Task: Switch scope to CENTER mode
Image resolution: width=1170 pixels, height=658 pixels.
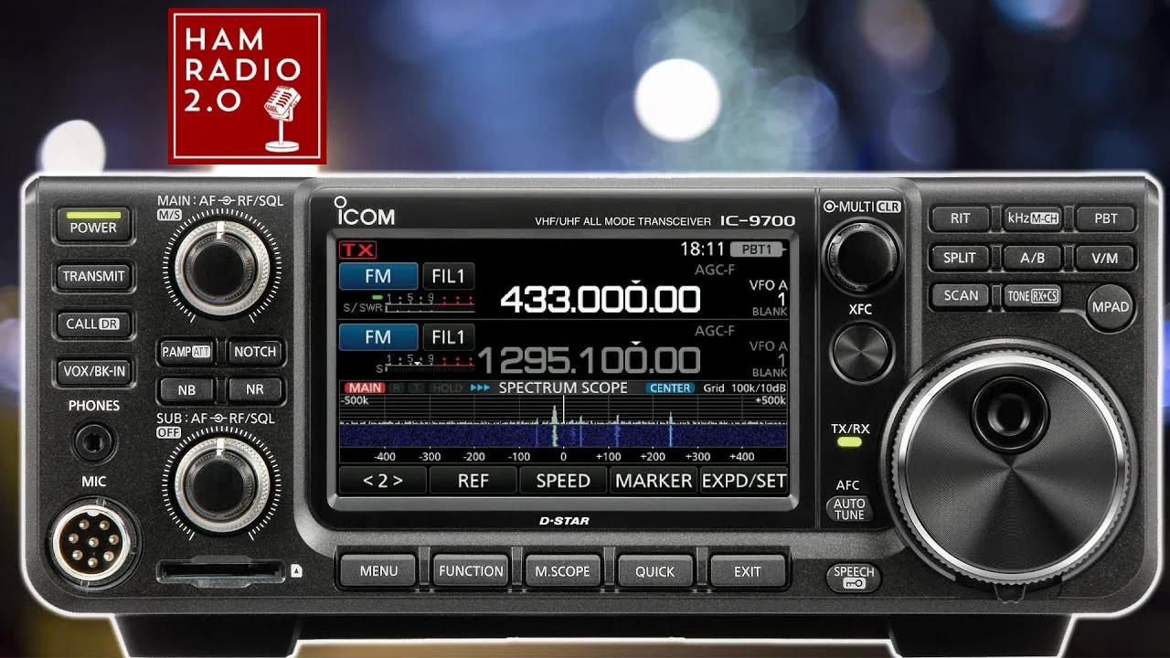Action: [672, 387]
